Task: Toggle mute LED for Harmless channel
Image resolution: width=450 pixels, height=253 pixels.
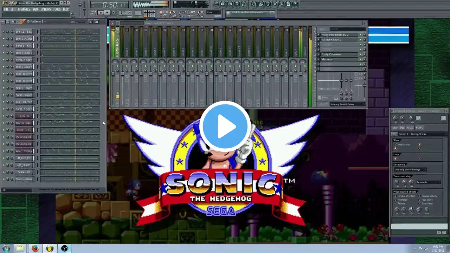Action: (x=4, y=116)
